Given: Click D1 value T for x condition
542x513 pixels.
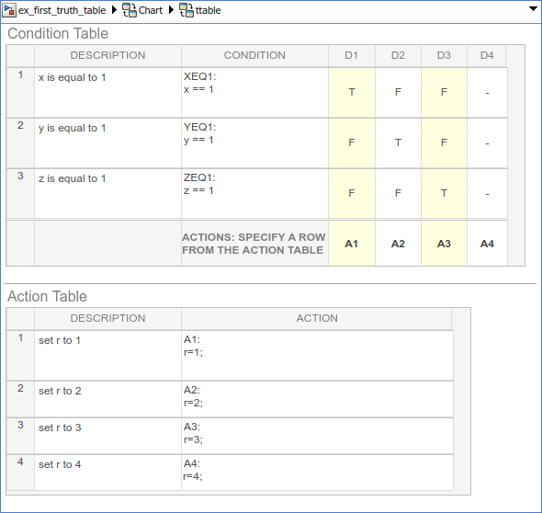Looking at the screenshot, I should (x=352, y=92).
